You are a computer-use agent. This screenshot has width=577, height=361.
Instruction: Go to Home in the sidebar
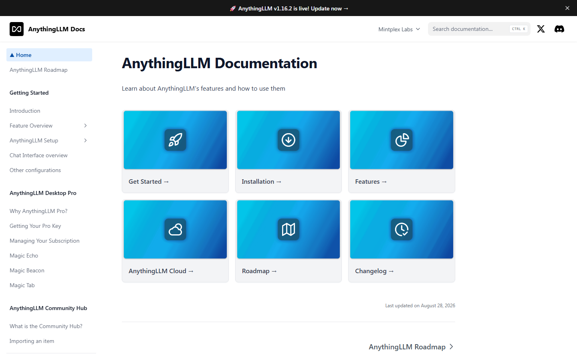point(49,55)
